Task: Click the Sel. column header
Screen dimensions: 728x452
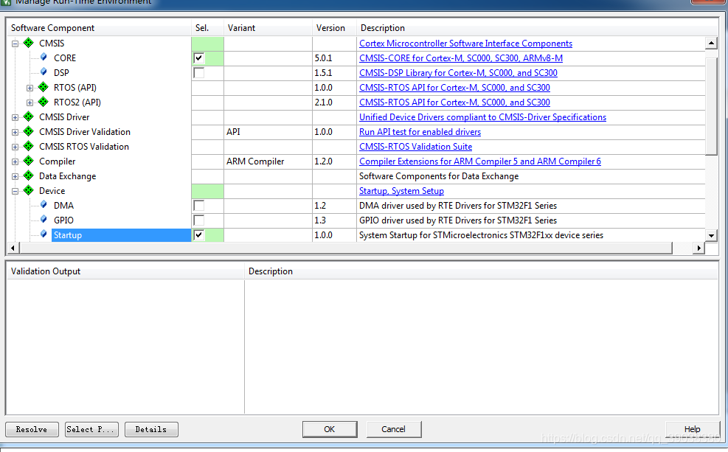Action: pos(207,28)
